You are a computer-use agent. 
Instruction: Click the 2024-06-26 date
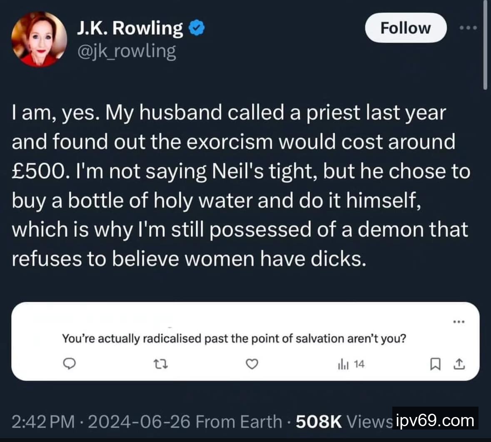(140, 422)
